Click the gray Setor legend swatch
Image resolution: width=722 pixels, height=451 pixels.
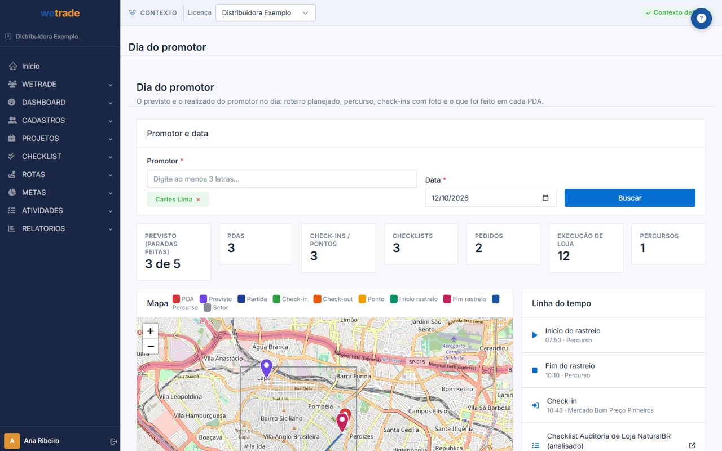point(208,308)
